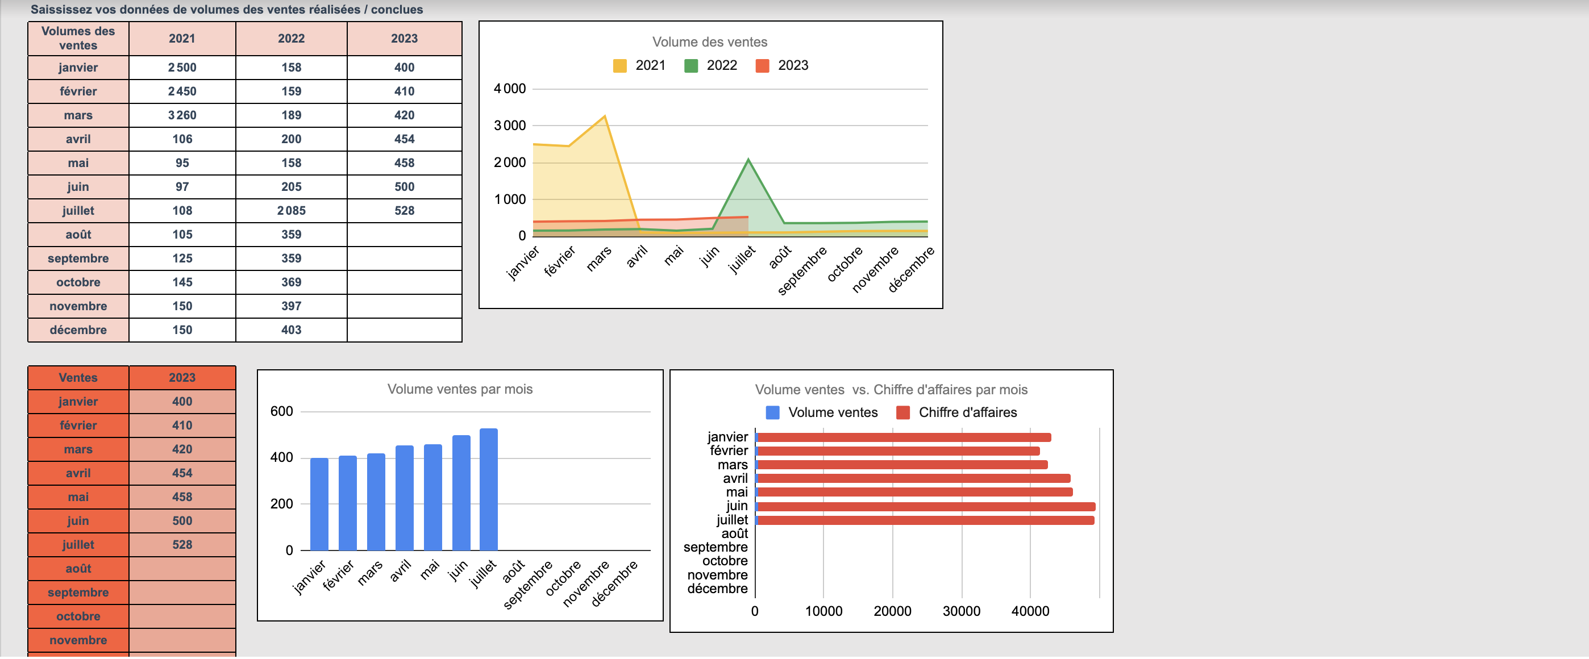
Task: Select the juillet 2022 cell showing 2085
Action: click(292, 210)
